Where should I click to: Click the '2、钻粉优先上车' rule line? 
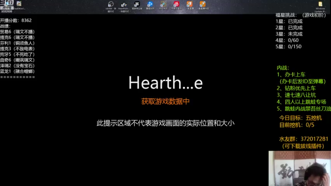296,88
